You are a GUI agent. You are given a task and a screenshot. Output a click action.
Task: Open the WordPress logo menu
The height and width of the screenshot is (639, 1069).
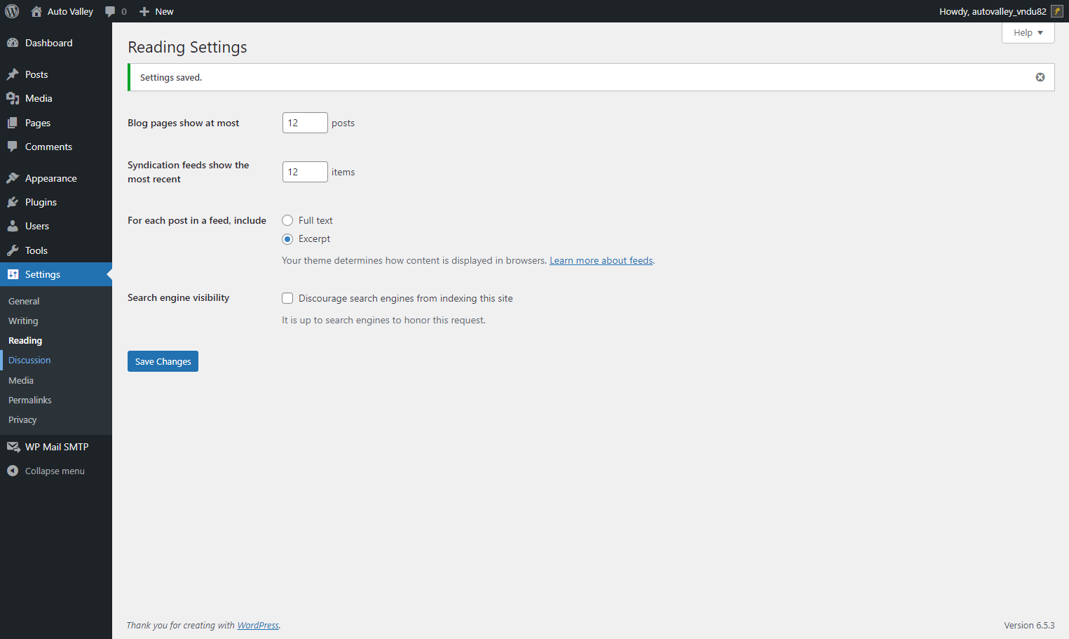coord(12,11)
